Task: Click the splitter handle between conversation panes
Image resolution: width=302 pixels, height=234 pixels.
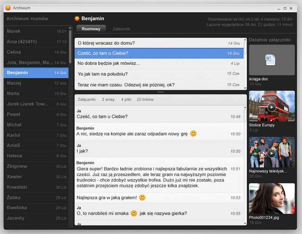Action: click(x=160, y=92)
